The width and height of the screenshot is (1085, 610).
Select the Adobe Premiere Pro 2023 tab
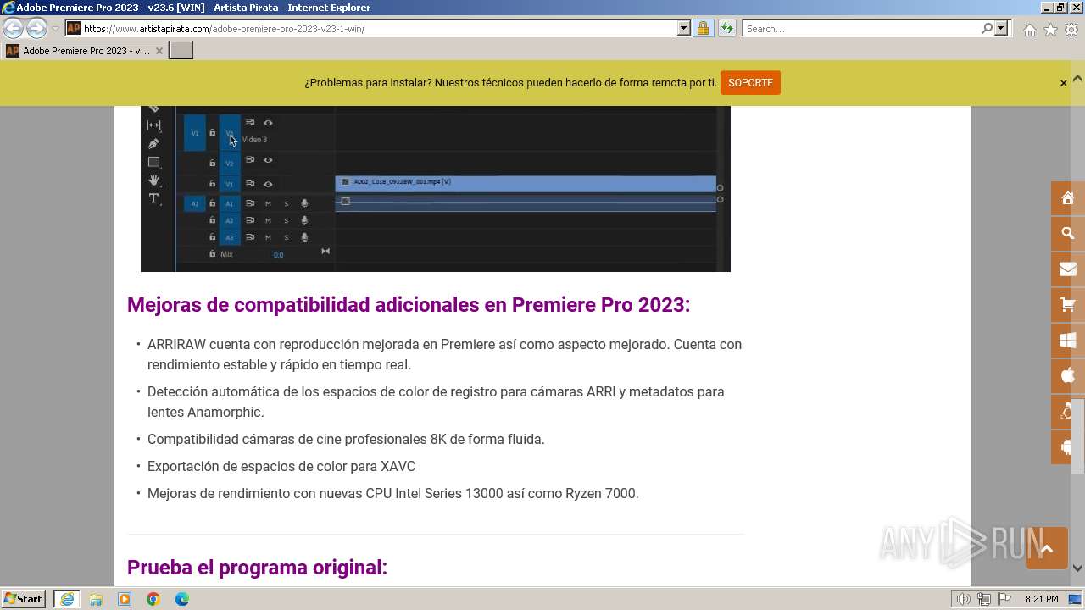[85, 51]
